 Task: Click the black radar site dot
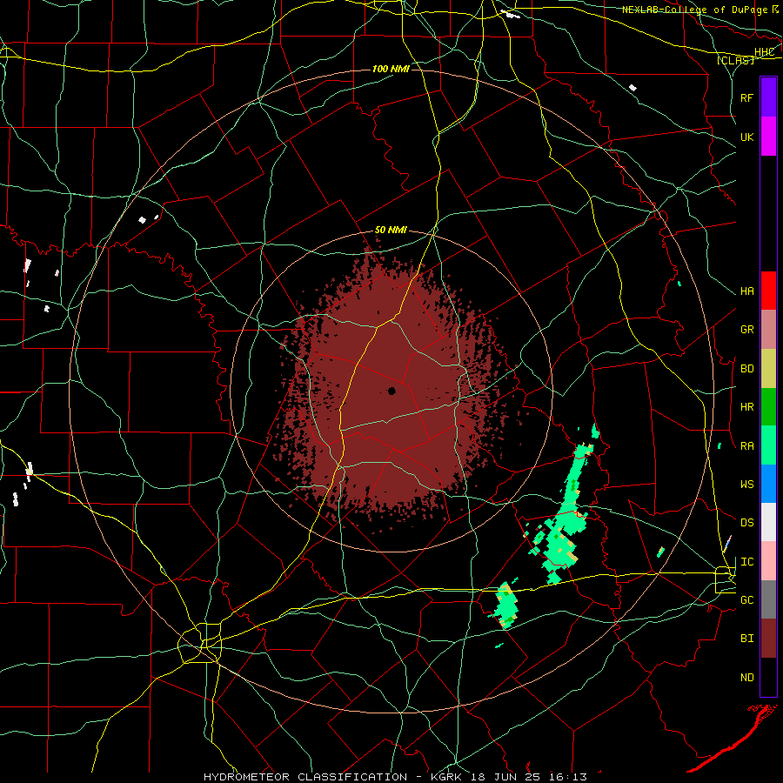tap(391, 391)
